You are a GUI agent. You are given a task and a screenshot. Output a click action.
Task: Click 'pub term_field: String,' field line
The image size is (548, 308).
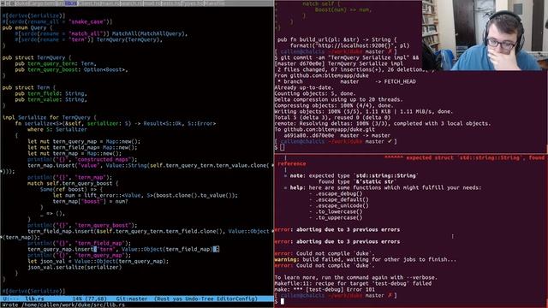51,93
